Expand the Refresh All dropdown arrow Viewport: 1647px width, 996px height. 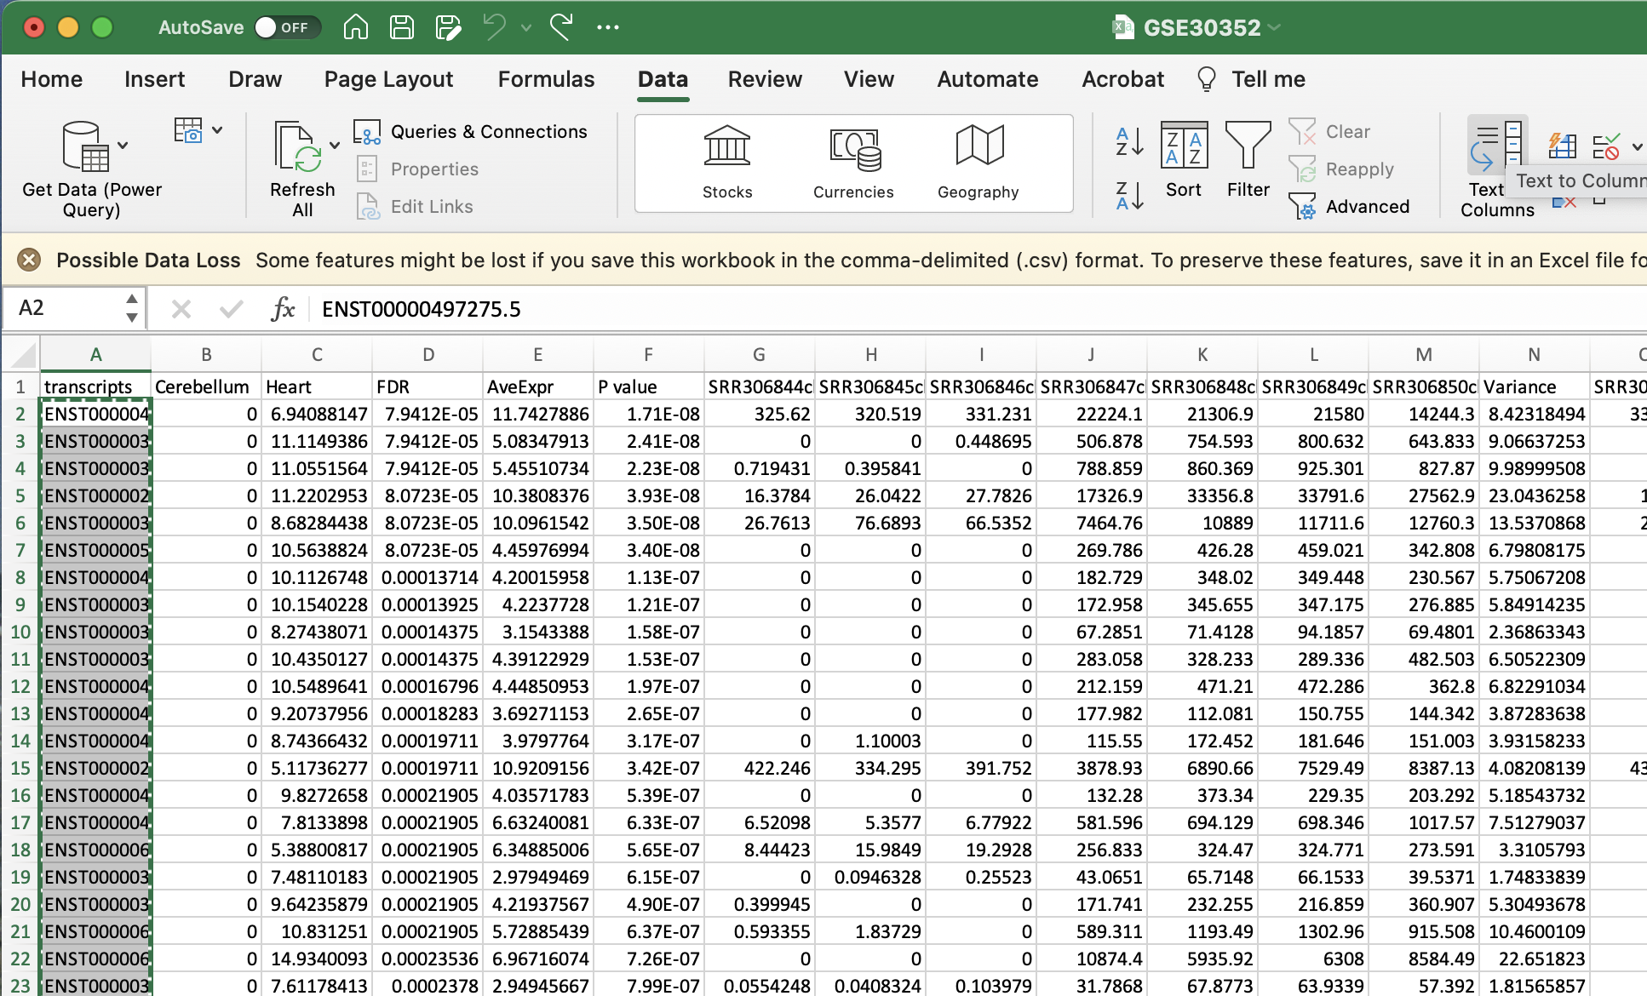335,146
